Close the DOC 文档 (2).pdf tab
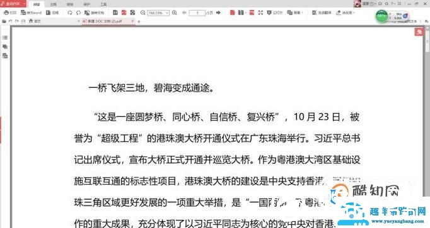Viewport: 430px width, 228px height. tap(132, 21)
